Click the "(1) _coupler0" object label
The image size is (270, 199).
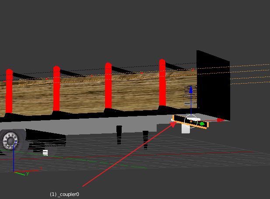65,194
